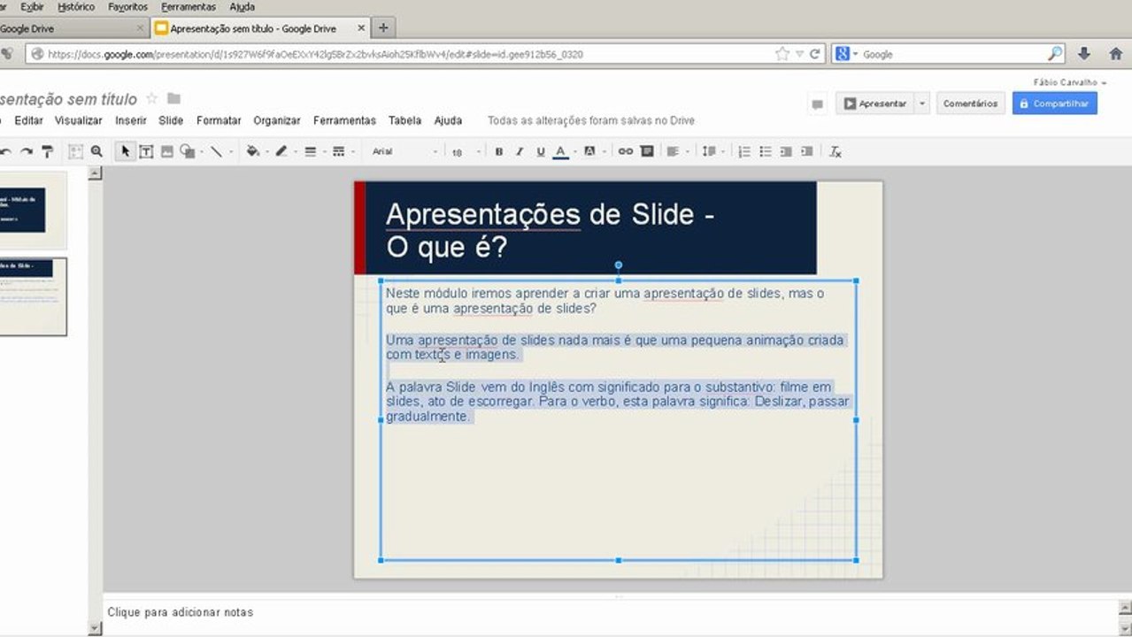
Task: Click the insert link chain icon
Action: (x=626, y=151)
